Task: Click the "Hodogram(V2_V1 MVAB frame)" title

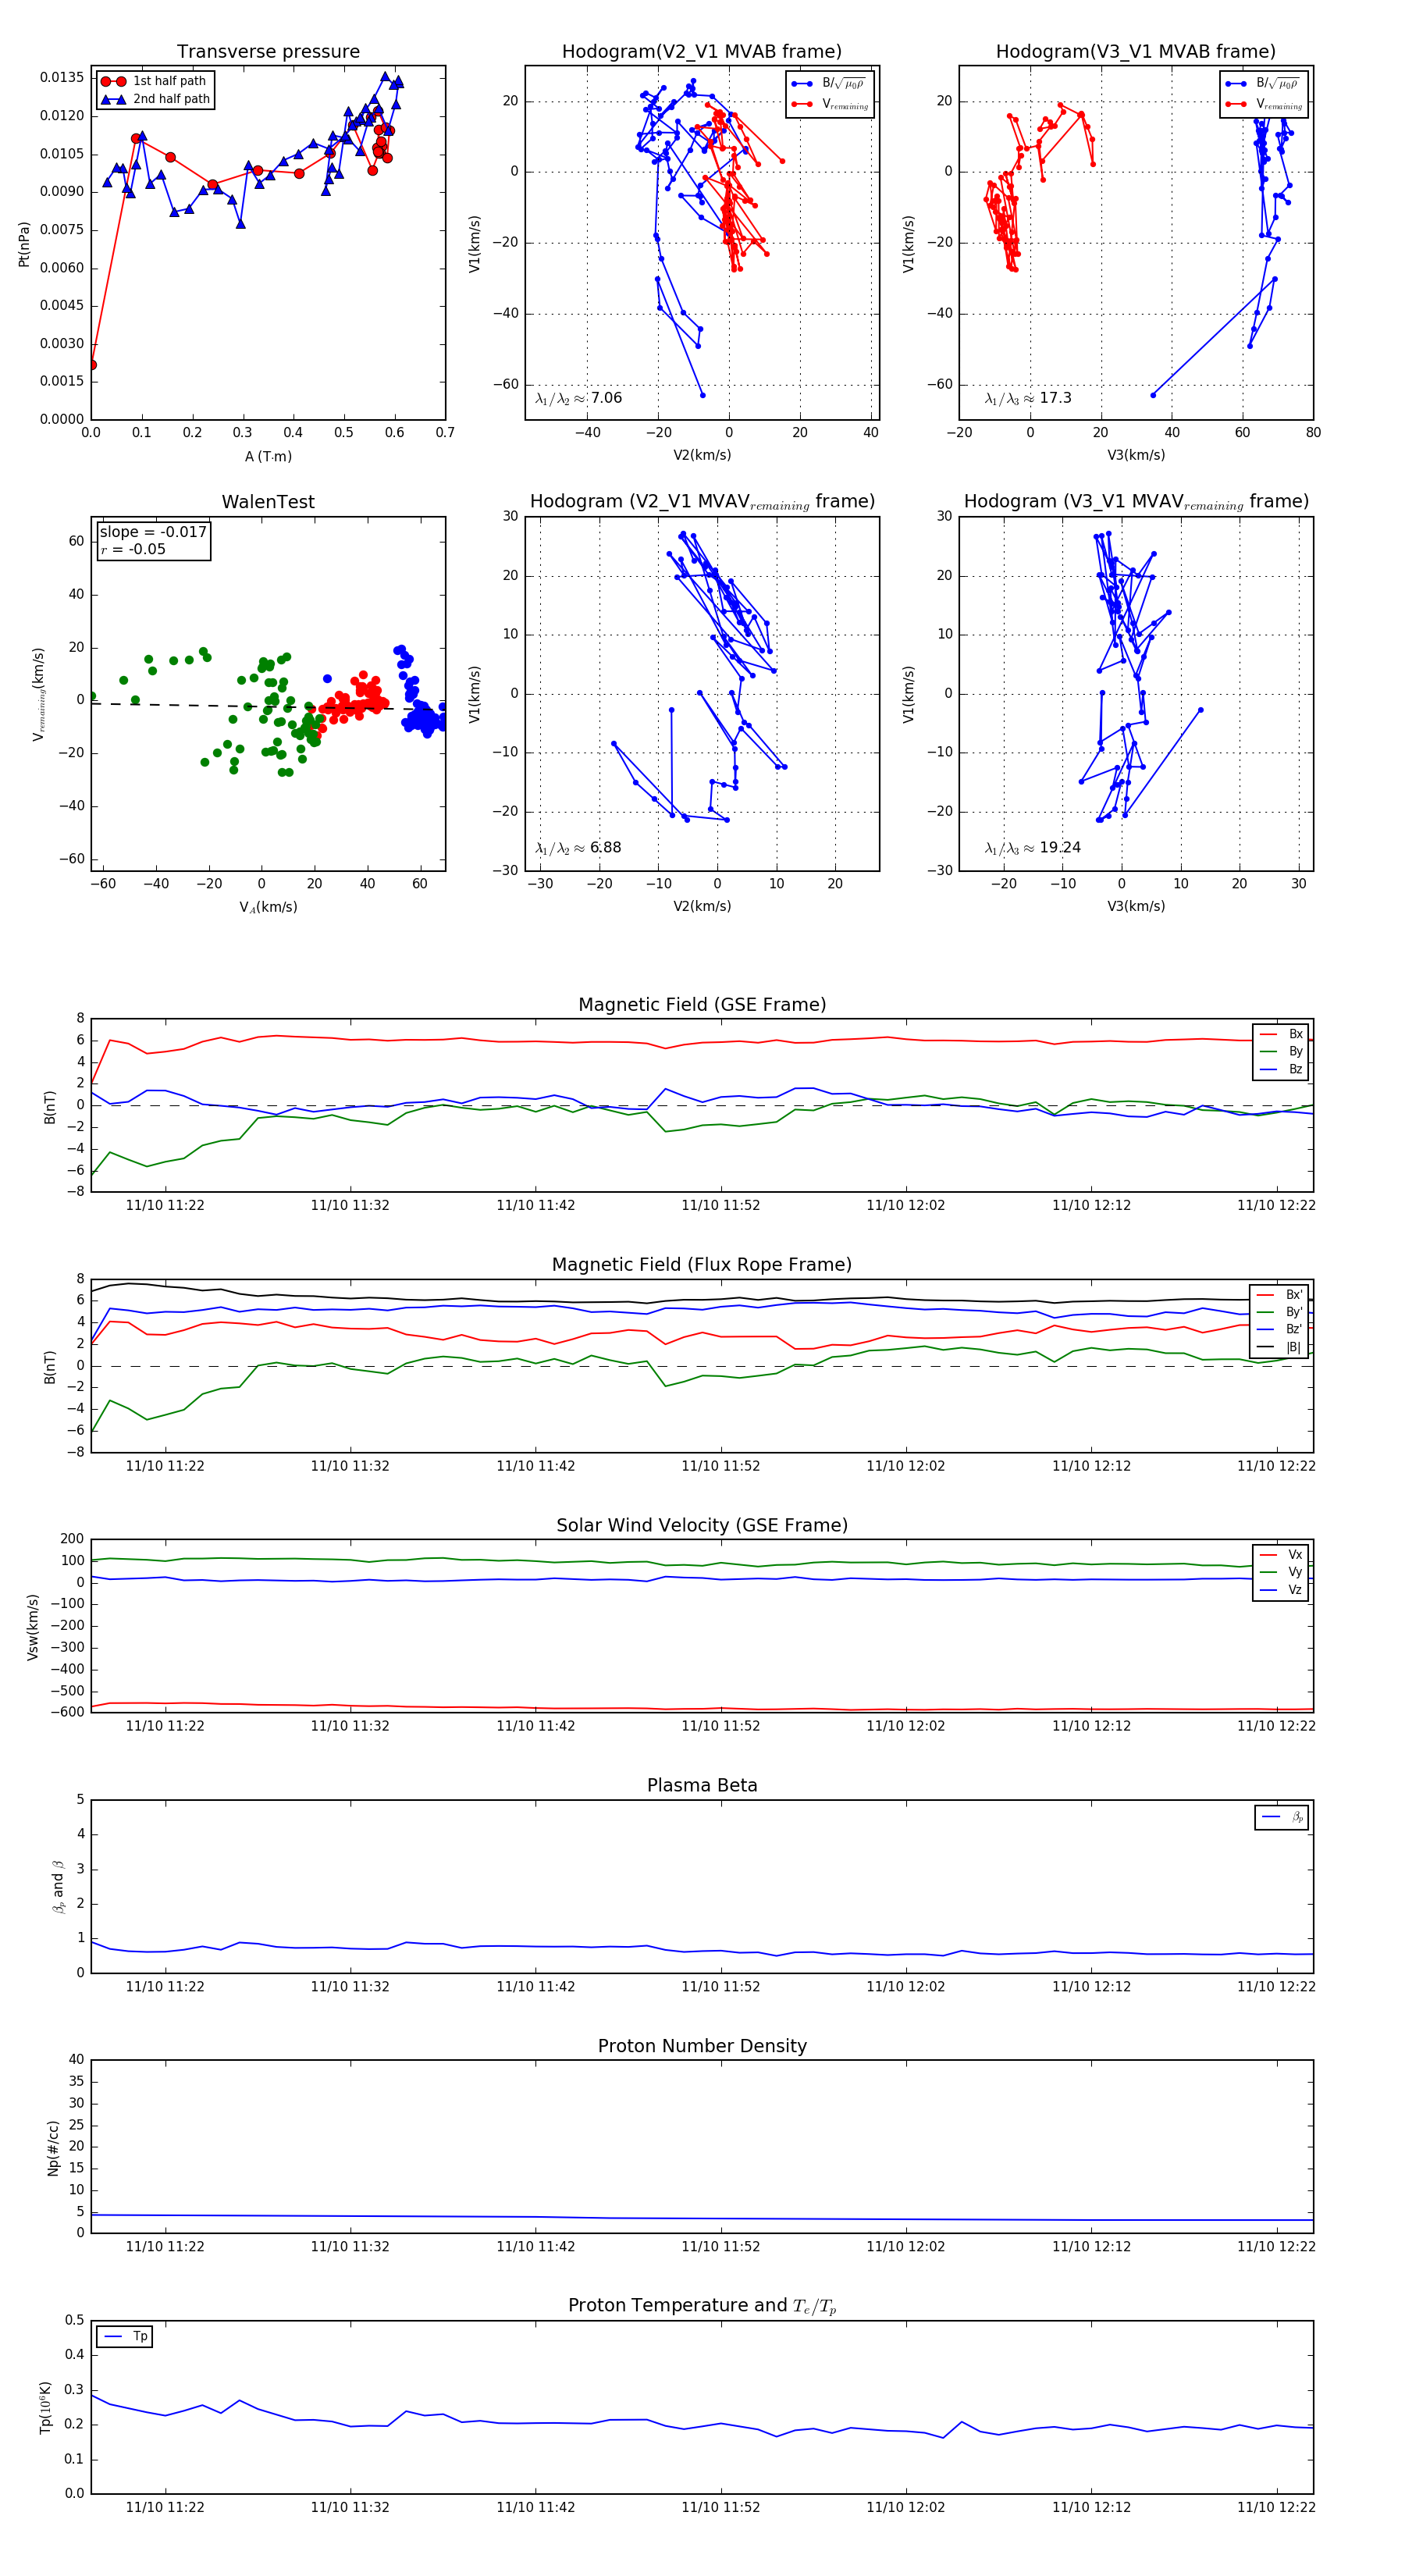Action: tap(702, 52)
